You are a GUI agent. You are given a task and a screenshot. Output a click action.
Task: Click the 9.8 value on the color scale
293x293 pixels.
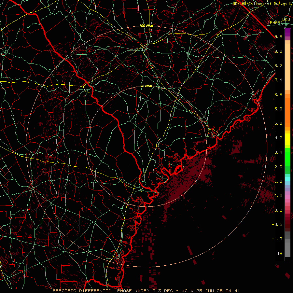coord(278,36)
